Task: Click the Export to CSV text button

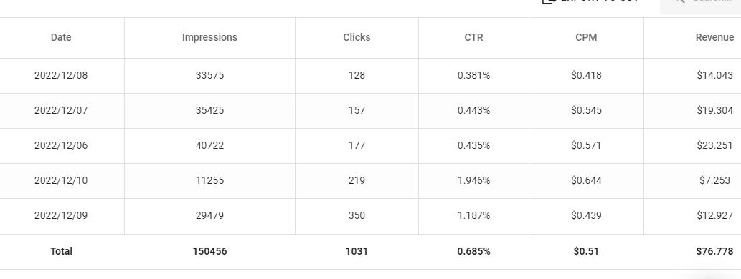Action: point(600,1)
